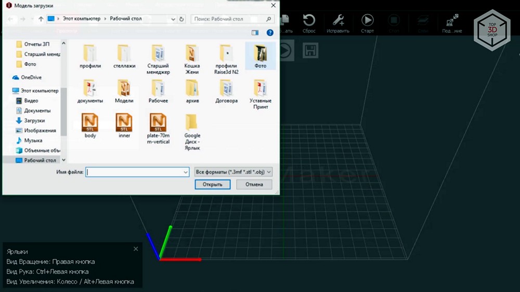Click the Открыть button
Screen dimensions: 520x292
213,184
